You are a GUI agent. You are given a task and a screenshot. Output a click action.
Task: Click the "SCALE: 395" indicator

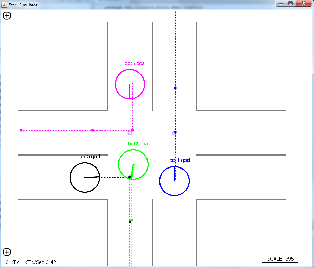[x=280, y=259]
